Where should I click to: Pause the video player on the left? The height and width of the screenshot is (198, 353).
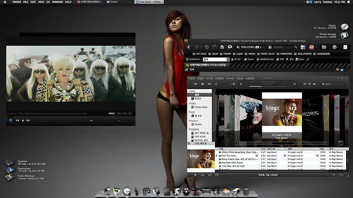[x=11, y=120]
